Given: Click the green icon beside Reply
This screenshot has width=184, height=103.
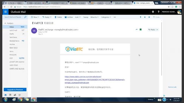Looking at the screenshot, I should pyautogui.click(x=141, y=29).
